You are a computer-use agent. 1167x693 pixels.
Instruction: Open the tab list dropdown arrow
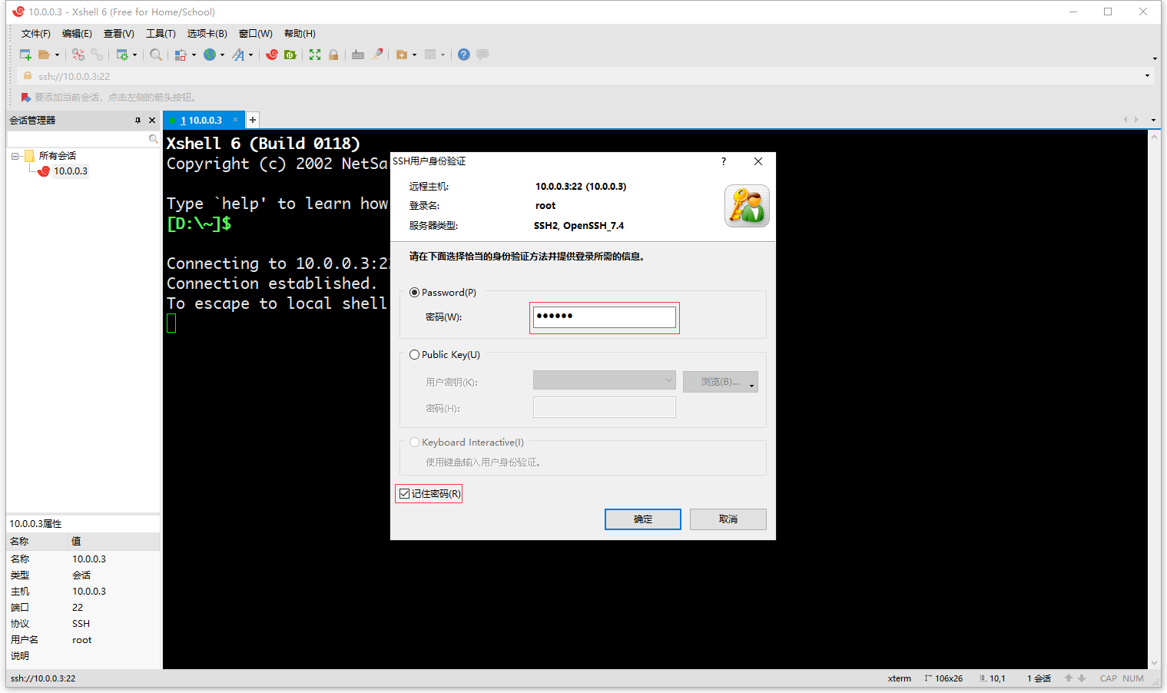1153,121
